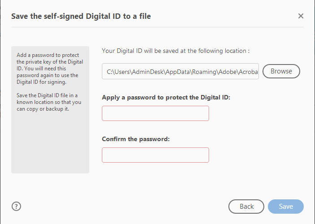Select the Confirm the password input box

pyautogui.click(x=155, y=155)
